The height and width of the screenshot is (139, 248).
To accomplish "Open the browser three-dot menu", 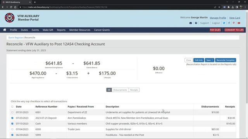I will click(245, 7).
